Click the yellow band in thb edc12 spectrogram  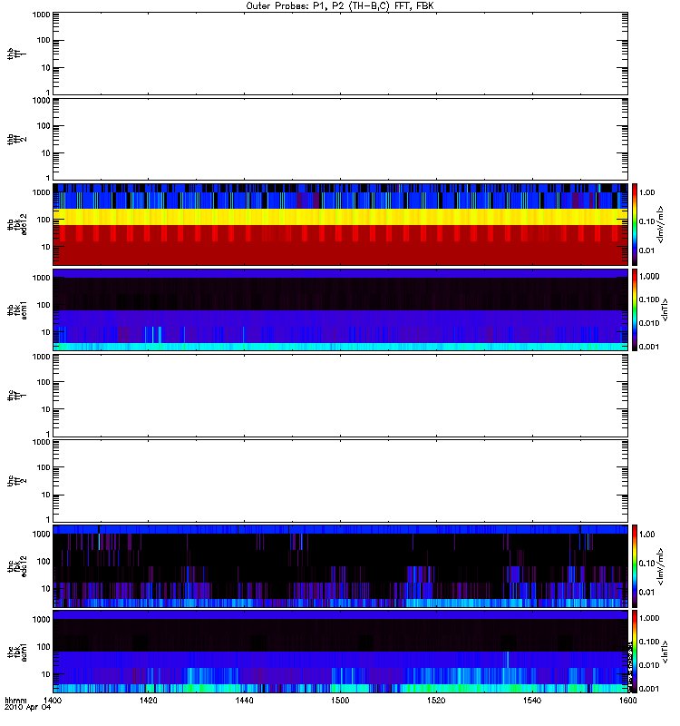(x=341, y=217)
